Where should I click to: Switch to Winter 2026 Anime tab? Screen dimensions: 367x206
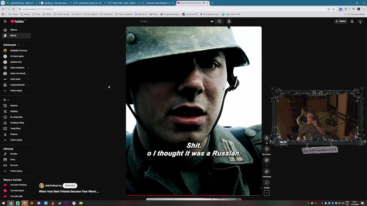point(124,3)
